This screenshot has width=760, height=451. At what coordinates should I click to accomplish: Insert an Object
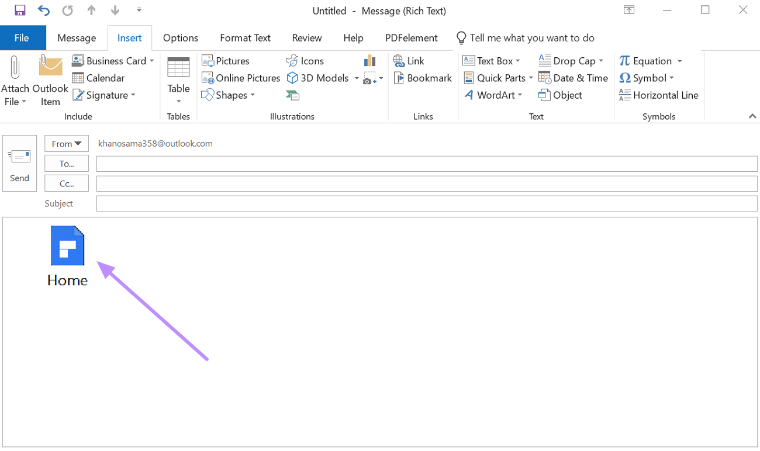(x=561, y=95)
